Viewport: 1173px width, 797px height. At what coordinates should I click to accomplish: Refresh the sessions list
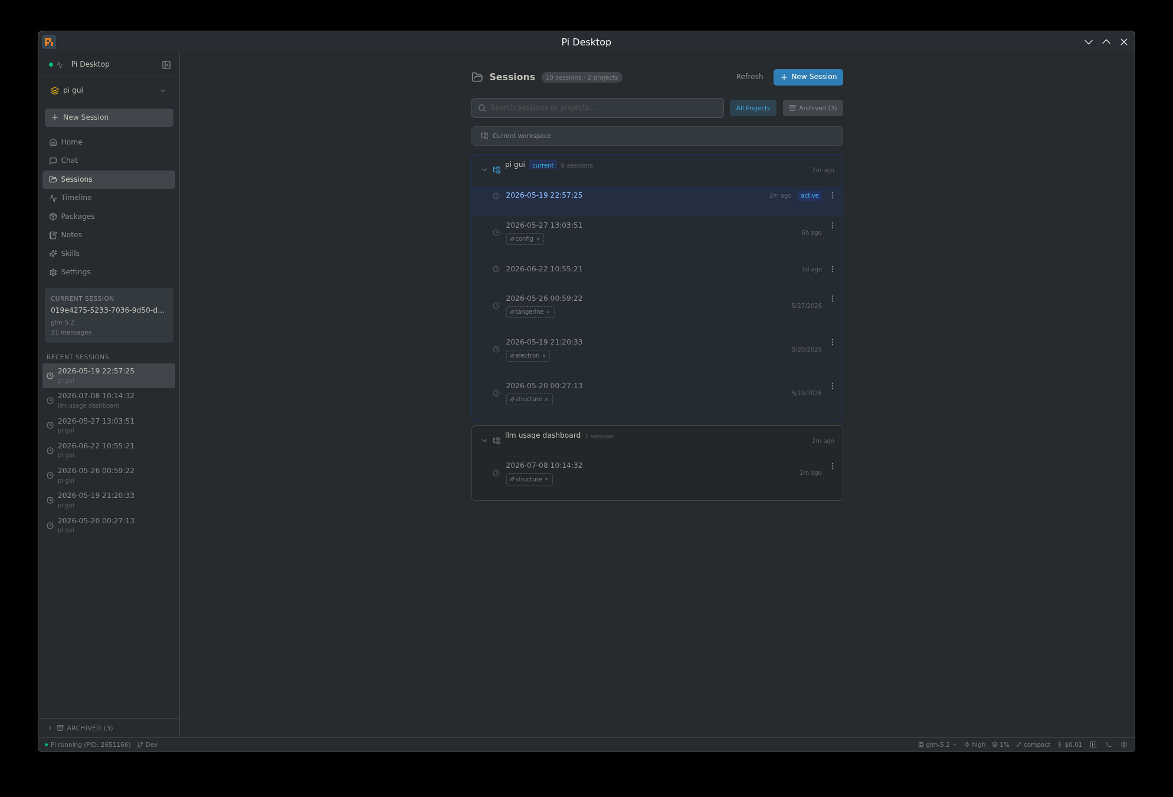point(749,77)
